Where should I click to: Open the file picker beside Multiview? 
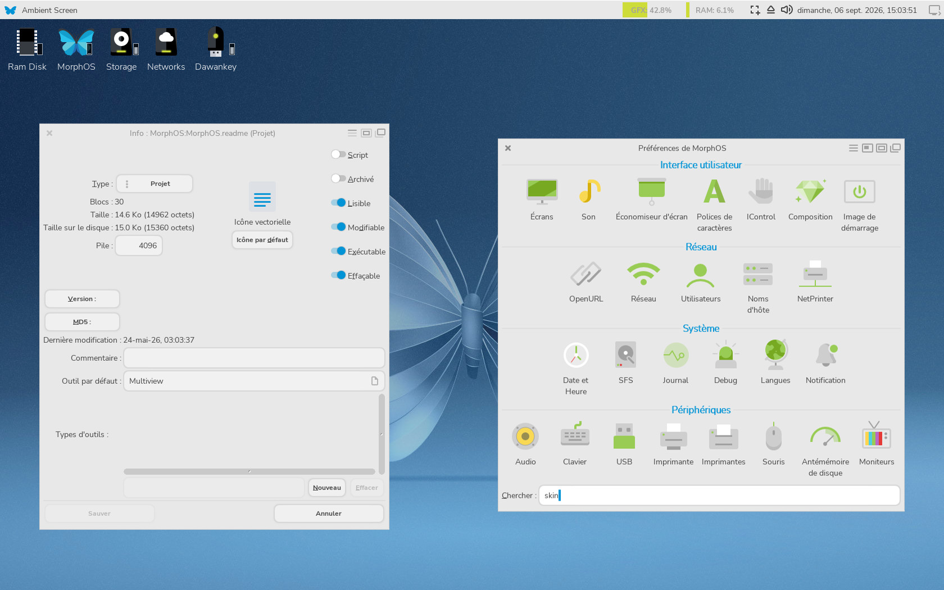375,381
